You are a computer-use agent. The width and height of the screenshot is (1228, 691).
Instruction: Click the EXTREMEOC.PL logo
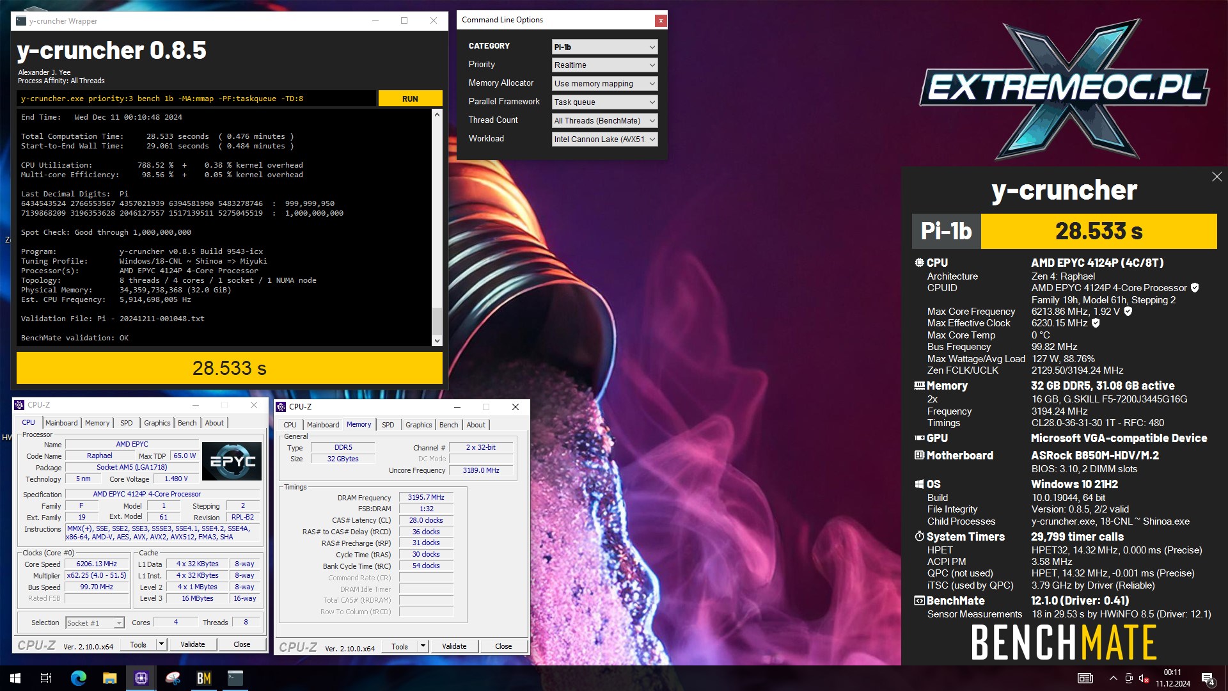(x=1064, y=88)
